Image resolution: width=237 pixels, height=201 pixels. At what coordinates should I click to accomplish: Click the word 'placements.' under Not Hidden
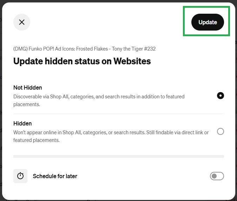[27, 104]
